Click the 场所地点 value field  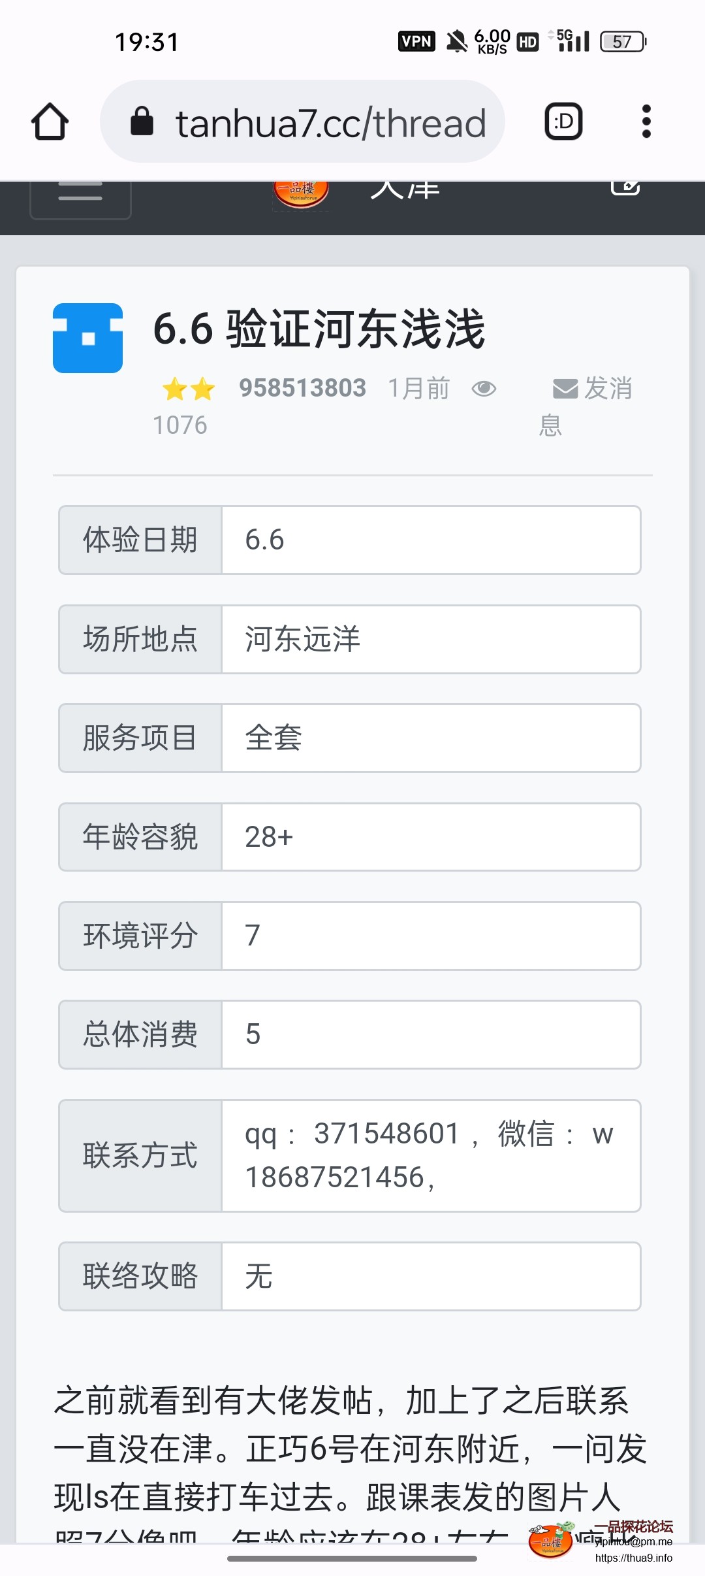(x=431, y=639)
